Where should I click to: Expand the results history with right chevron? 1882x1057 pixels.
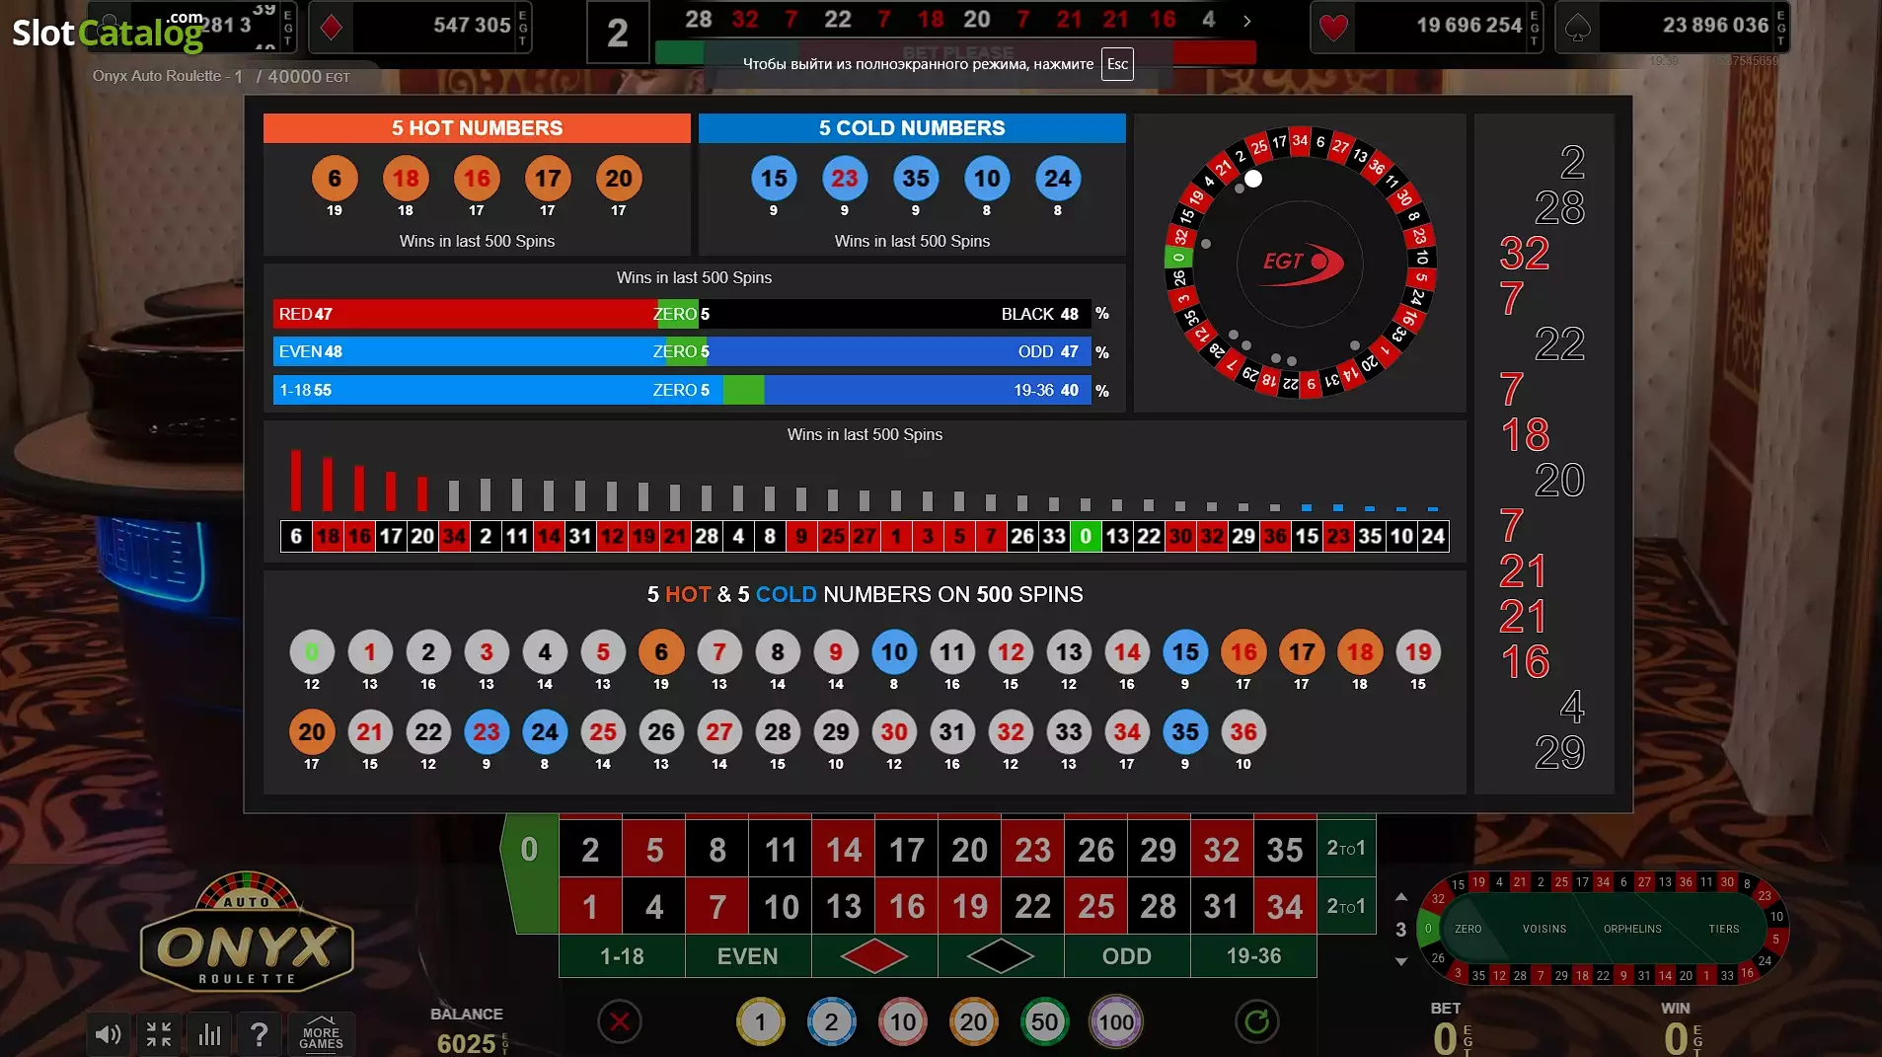[x=1247, y=21]
